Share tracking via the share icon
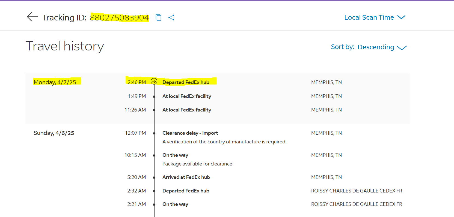Viewport: 454px width, 217px height. click(171, 17)
